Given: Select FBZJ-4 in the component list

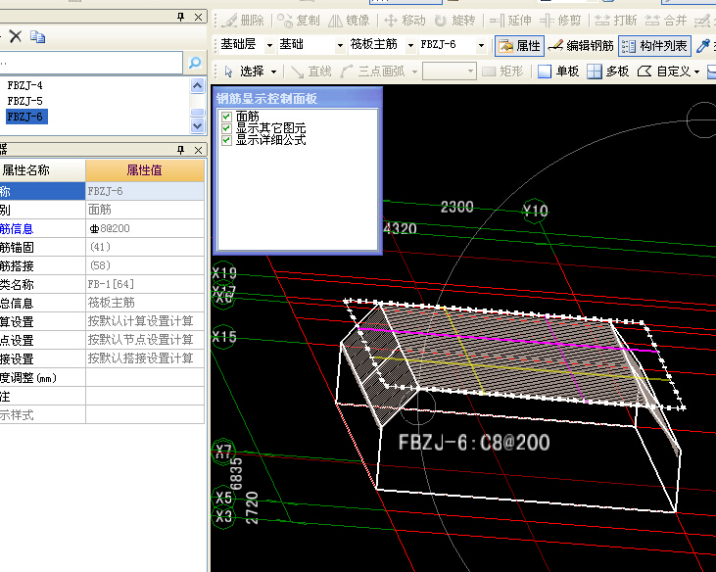Looking at the screenshot, I should click(25, 85).
